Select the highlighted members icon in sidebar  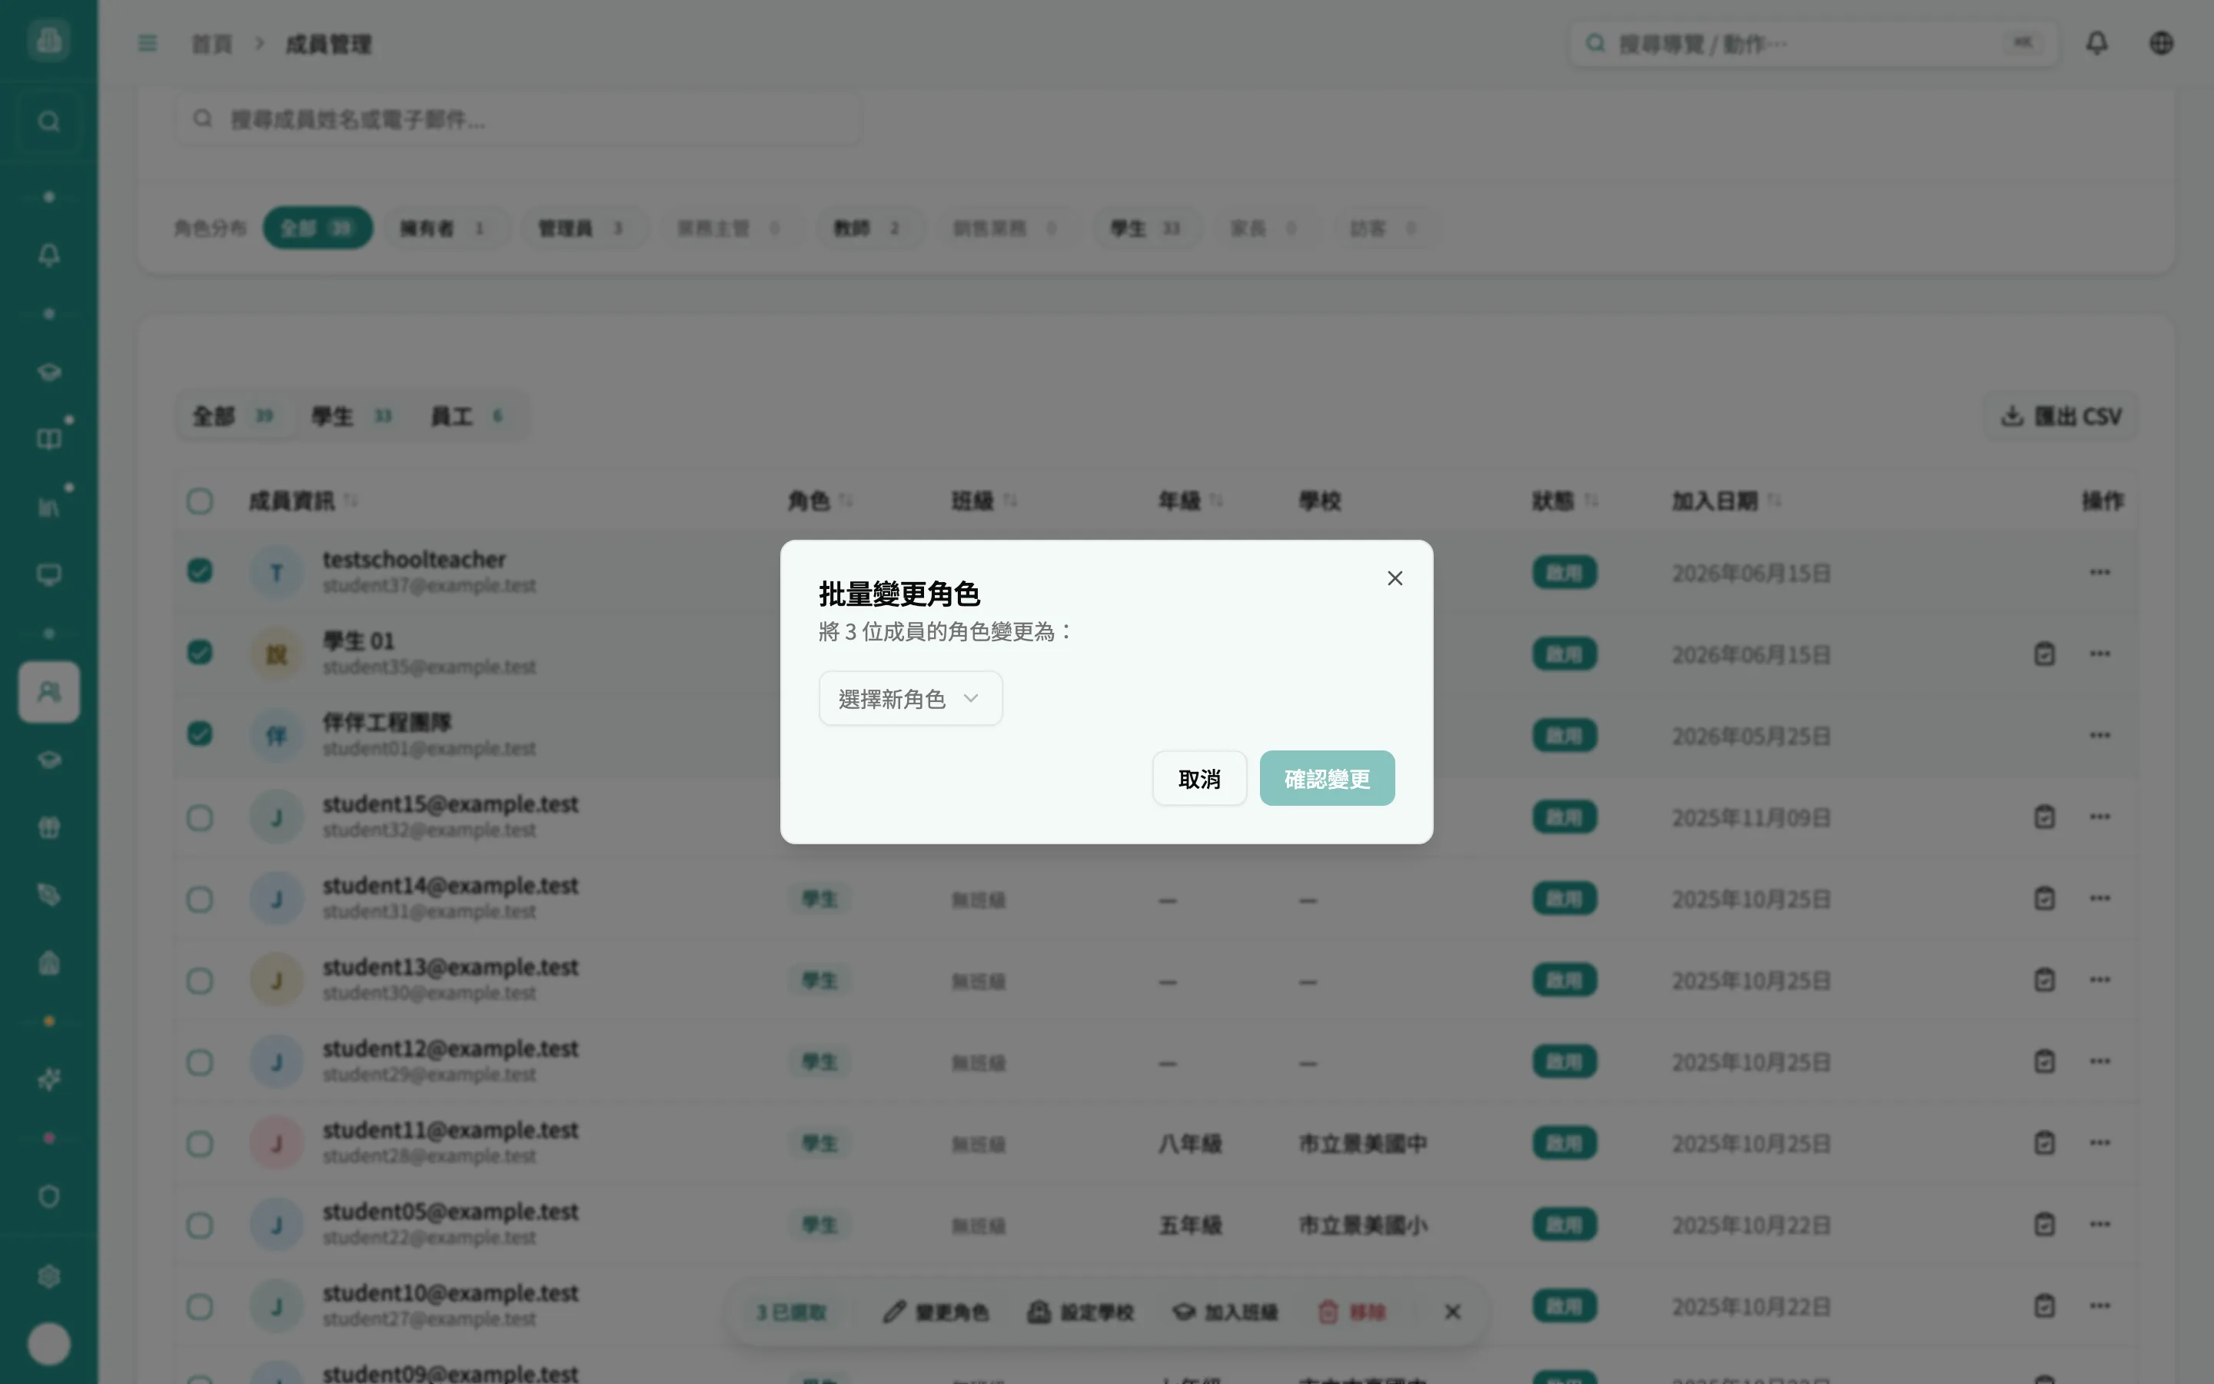(48, 692)
